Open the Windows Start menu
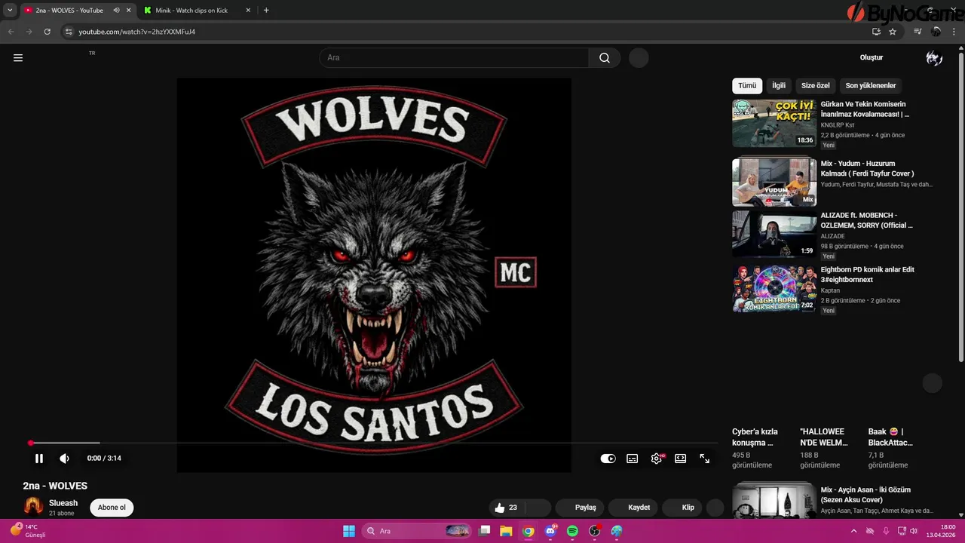This screenshot has width=965, height=543. click(x=349, y=531)
